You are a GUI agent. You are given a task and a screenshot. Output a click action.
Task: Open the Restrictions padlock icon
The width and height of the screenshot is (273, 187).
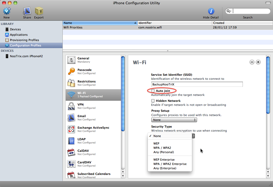71,83
